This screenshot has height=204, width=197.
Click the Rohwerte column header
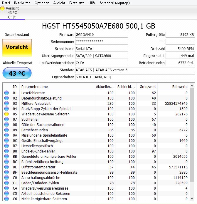(174, 87)
